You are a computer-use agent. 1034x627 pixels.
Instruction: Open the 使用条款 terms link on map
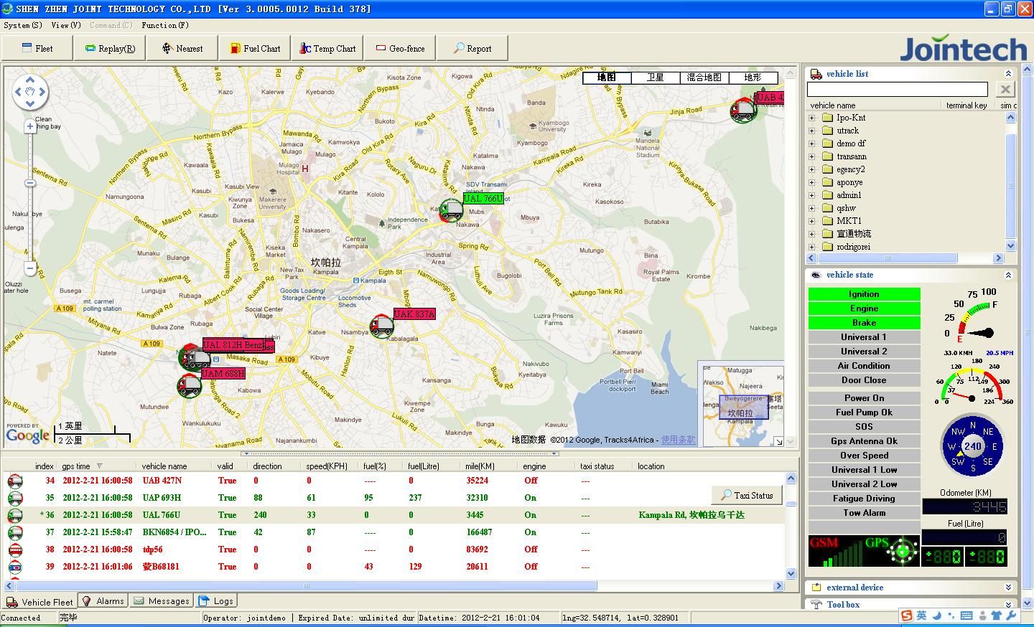[x=678, y=440]
